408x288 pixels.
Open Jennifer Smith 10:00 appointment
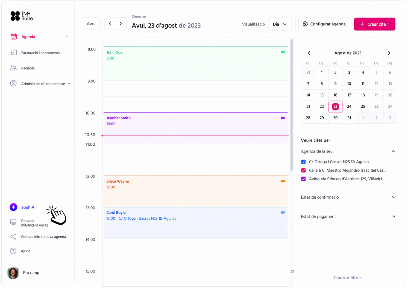tap(196, 128)
